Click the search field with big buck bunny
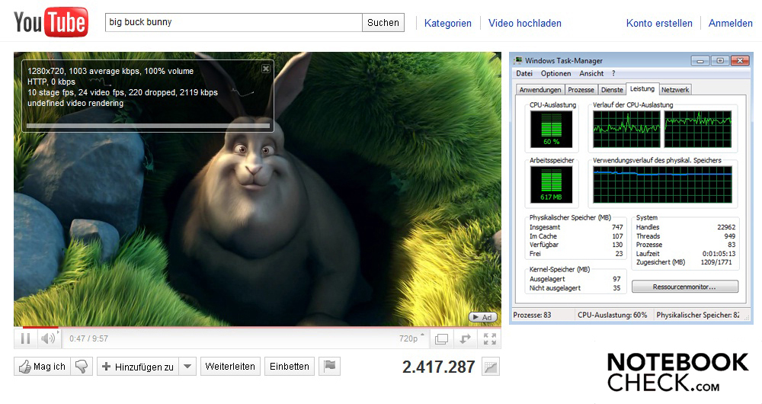This screenshot has height=404, width=762. 234,22
